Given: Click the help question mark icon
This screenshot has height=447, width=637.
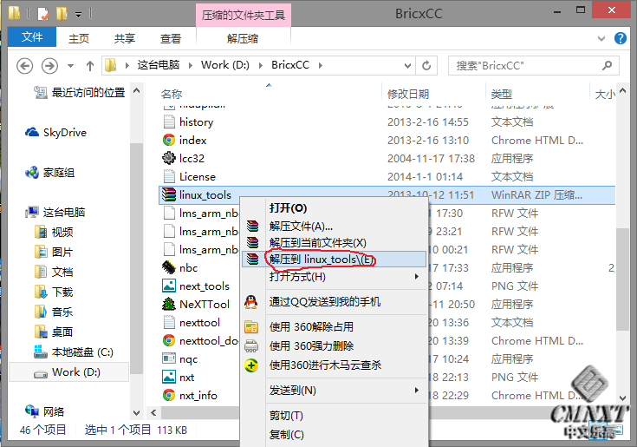Looking at the screenshot, I should [620, 39].
